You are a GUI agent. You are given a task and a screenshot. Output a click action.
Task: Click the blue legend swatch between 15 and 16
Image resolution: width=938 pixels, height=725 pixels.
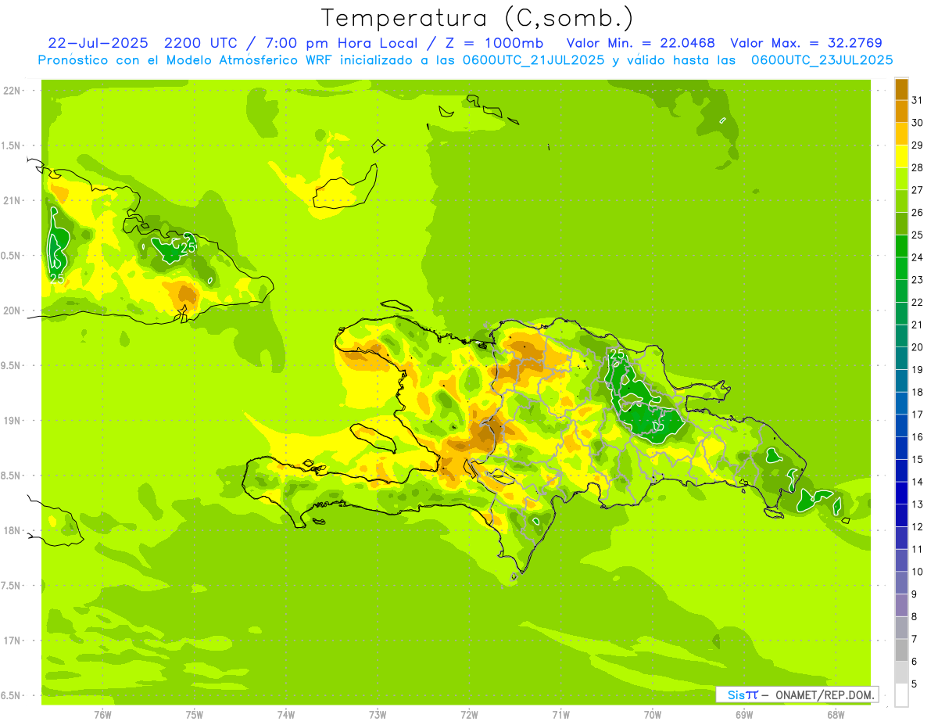(901, 448)
